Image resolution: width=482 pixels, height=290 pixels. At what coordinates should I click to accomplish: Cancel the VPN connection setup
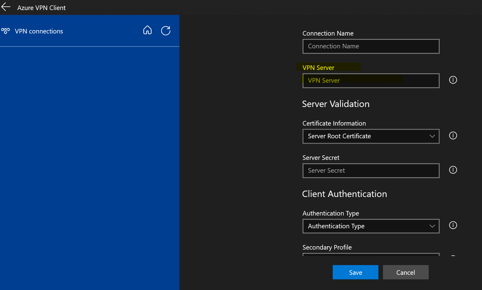pyautogui.click(x=406, y=272)
